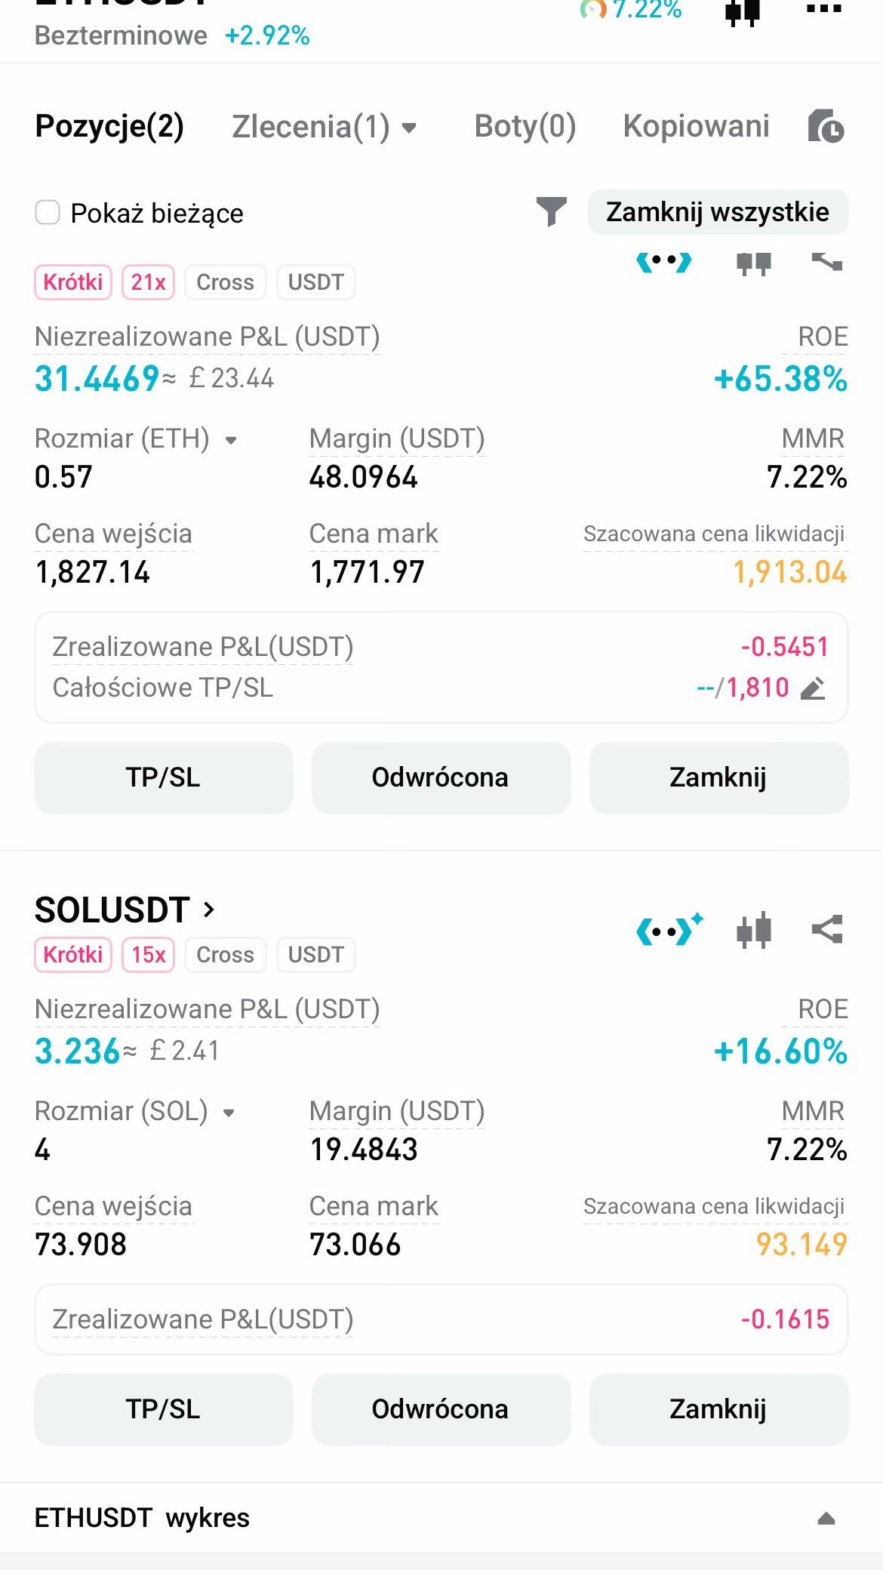Image resolution: width=883 pixels, height=1570 pixels.
Task: Enable the Pokaż bieżące checkbox
Action: (48, 213)
